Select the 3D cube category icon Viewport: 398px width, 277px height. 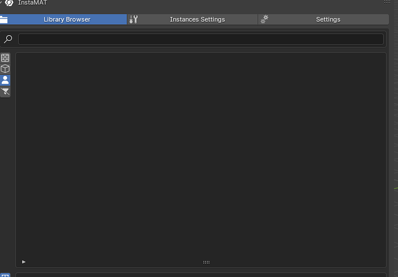pos(5,69)
